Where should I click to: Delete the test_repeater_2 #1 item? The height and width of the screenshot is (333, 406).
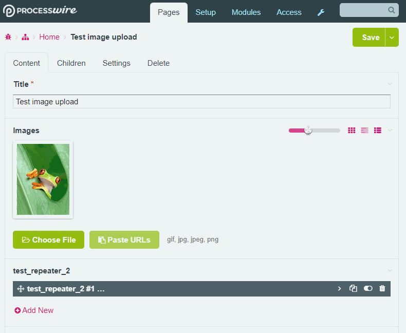click(x=382, y=288)
